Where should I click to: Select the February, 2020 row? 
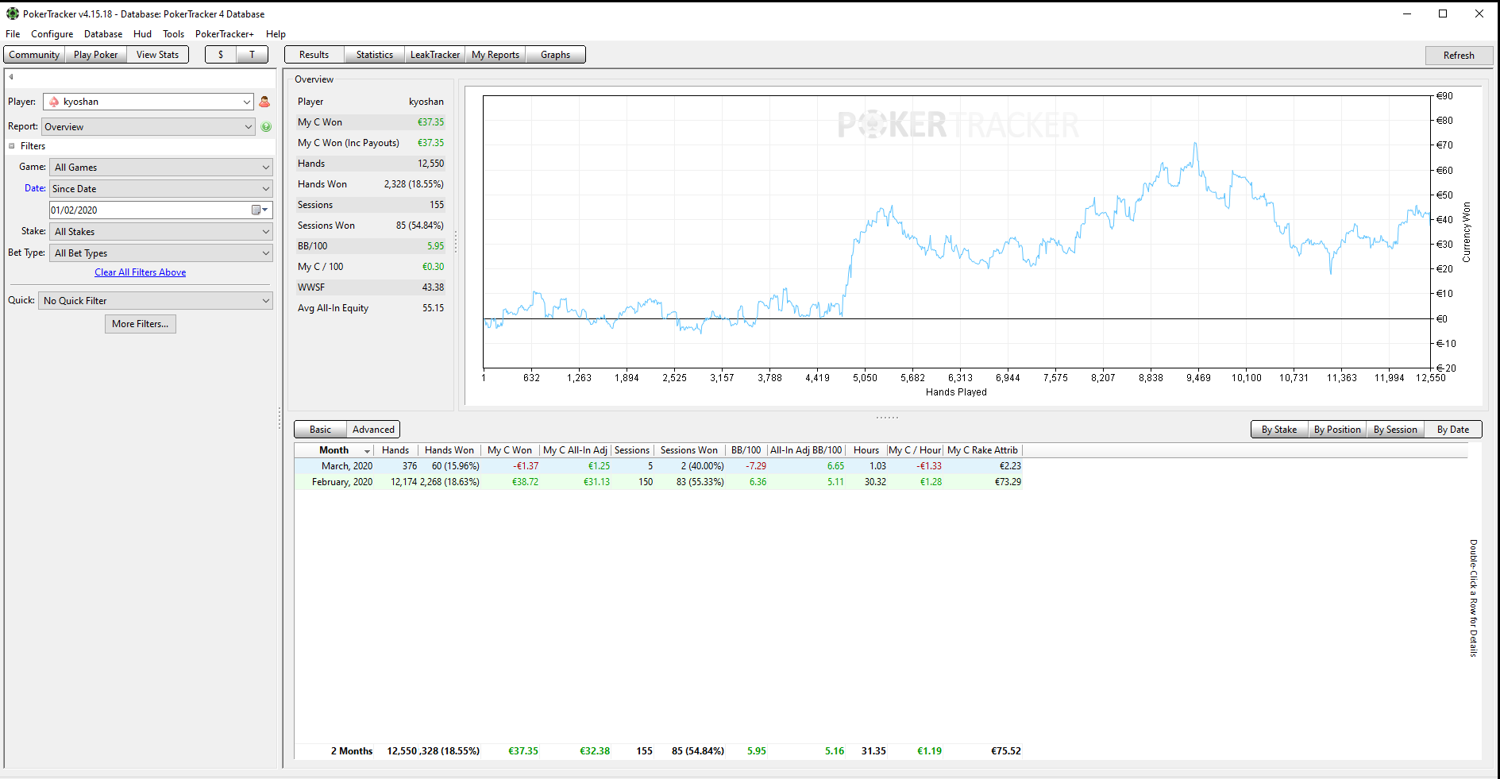tap(658, 482)
